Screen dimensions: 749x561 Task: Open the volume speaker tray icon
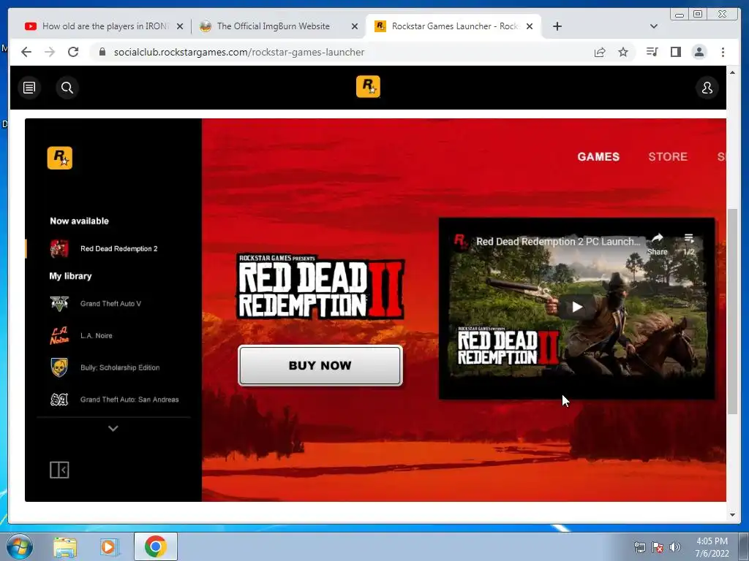click(x=674, y=546)
